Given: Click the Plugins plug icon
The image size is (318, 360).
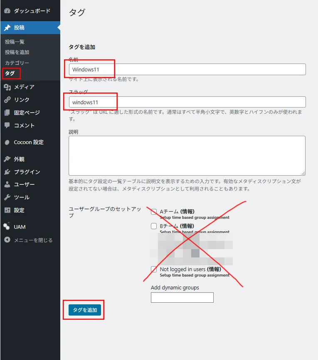Looking at the screenshot, I should click(x=7, y=172).
